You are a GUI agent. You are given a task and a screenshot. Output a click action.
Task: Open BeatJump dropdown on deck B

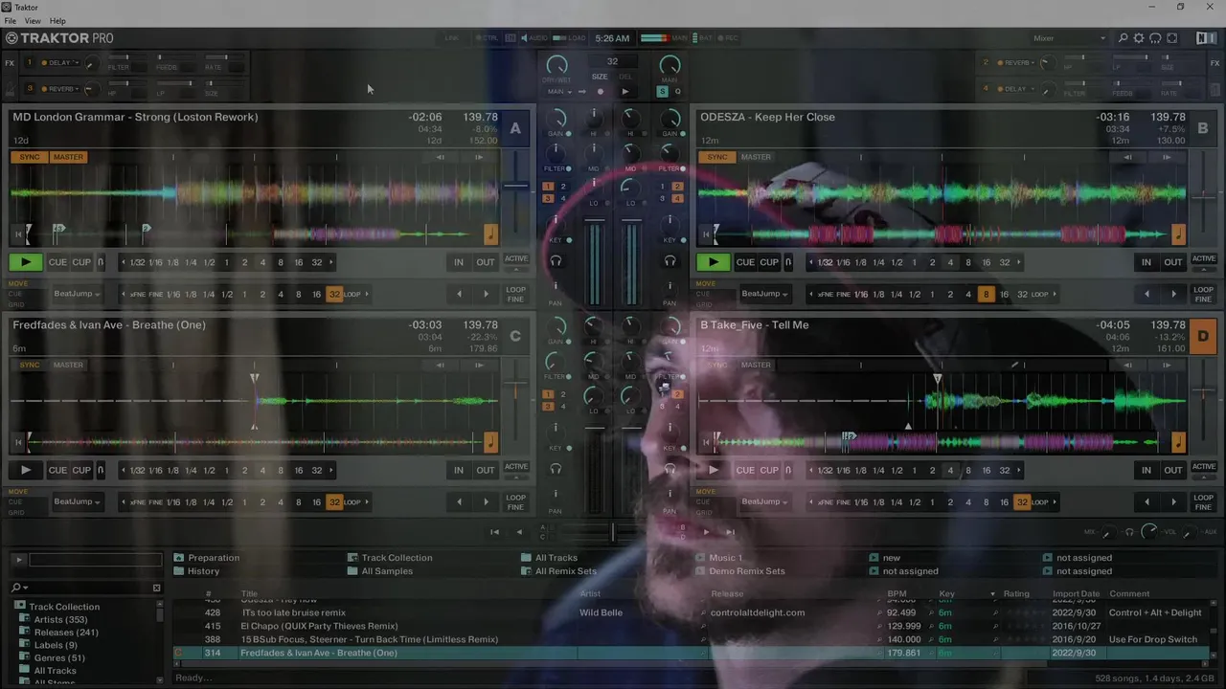pyautogui.click(x=764, y=294)
